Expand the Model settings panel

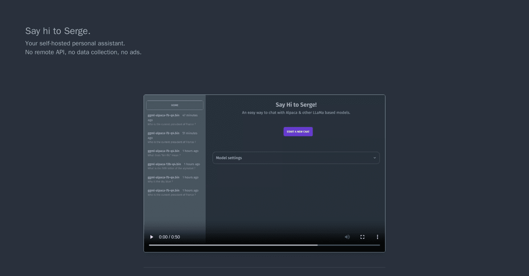click(x=296, y=158)
